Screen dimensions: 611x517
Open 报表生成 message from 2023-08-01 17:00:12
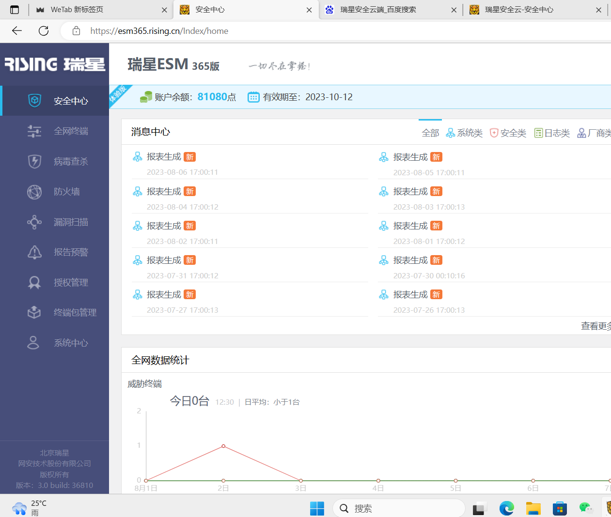[410, 226]
